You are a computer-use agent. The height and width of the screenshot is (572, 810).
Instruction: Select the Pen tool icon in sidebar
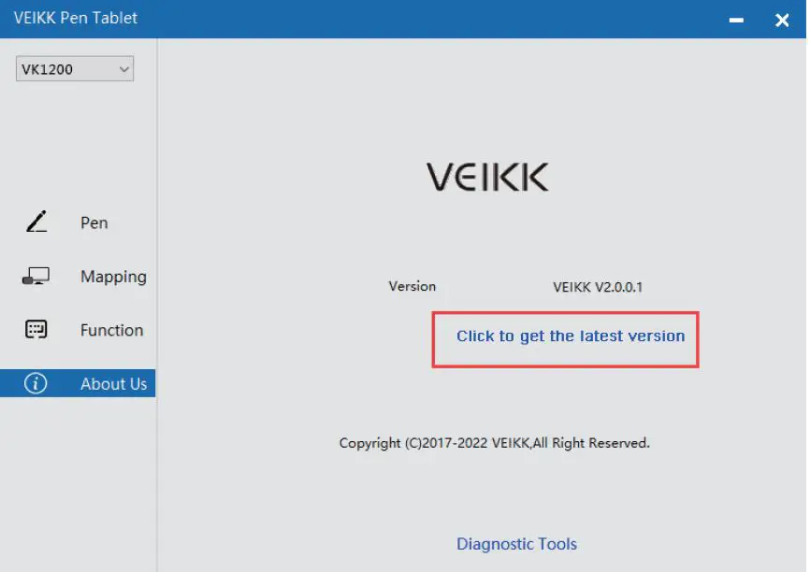tap(35, 222)
